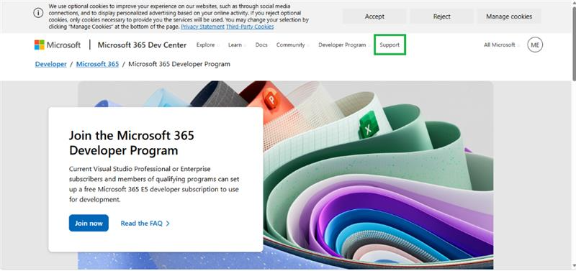
Task: Open the Community dropdown menu
Action: [x=293, y=45]
